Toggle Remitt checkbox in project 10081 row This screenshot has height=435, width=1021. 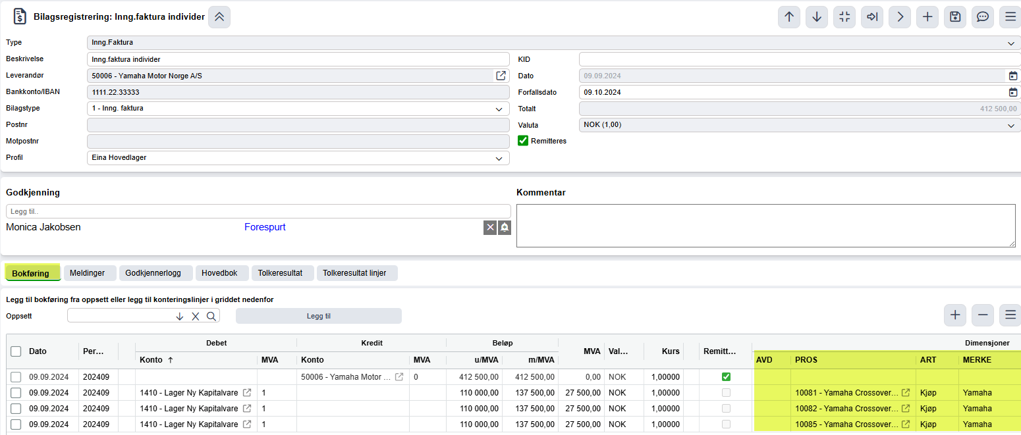[x=726, y=393]
